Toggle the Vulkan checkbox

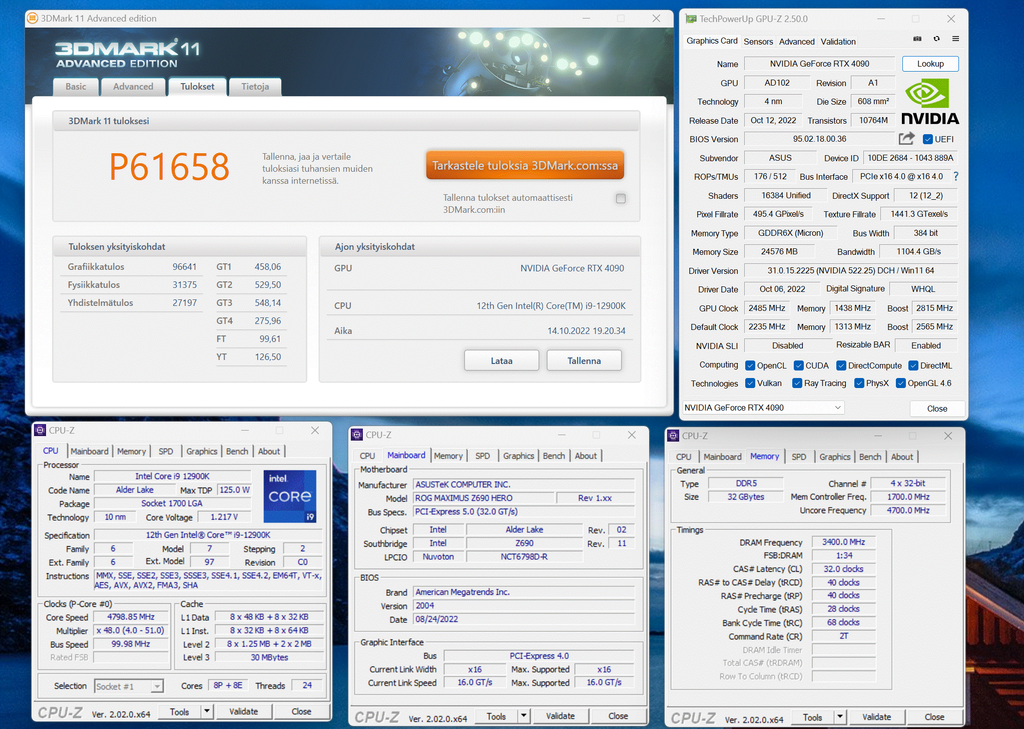pyautogui.click(x=750, y=383)
